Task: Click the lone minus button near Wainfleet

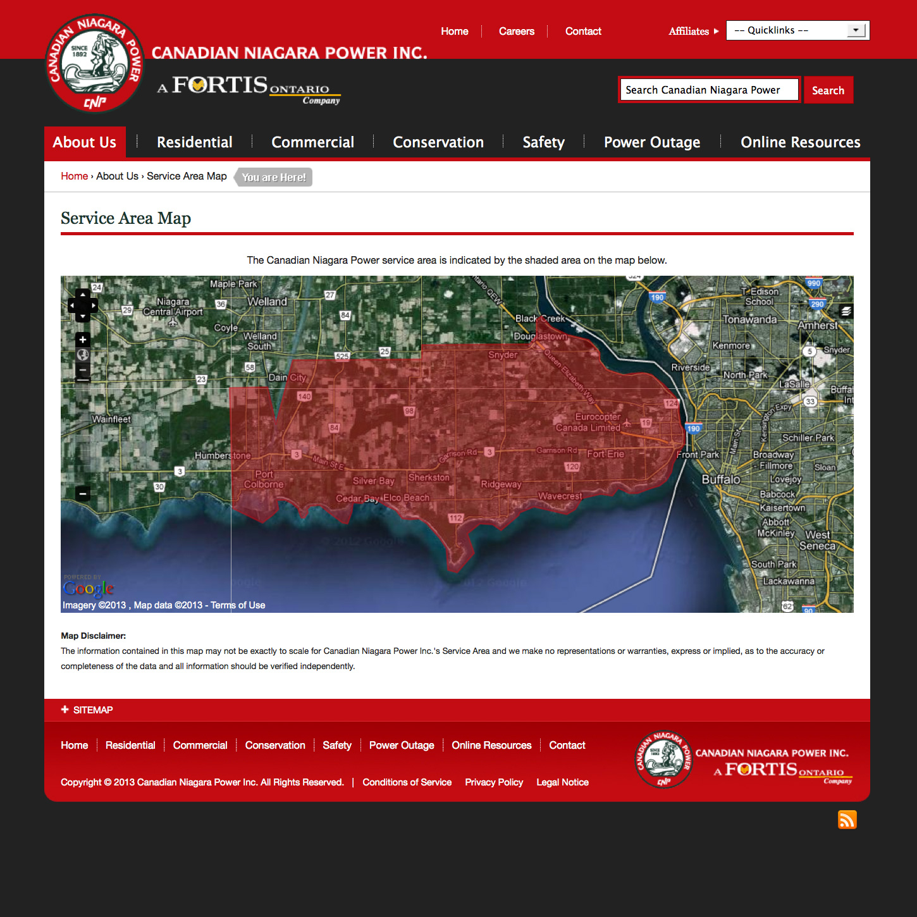Action: click(x=83, y=493)
